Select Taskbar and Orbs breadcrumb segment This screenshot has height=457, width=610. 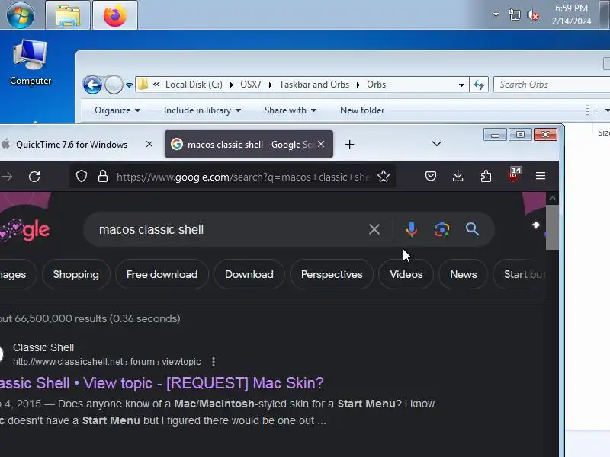[314, 85]
